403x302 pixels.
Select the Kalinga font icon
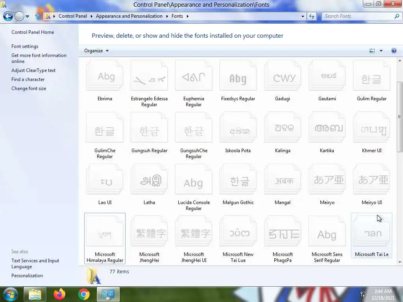click(x=283, y=127)
